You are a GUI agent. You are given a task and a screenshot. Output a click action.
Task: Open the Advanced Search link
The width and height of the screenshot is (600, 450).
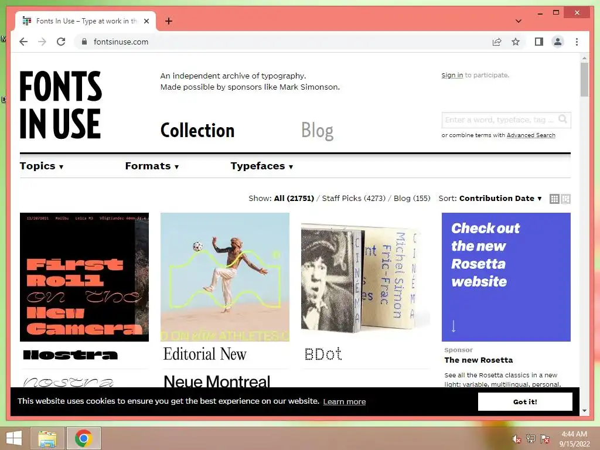[x=531, y=135]
